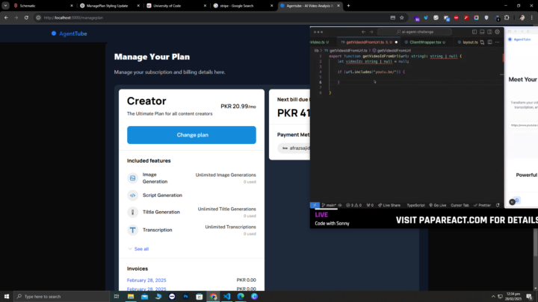Image resolution: width=538 pixels, height=302 pixels.
Task: Reload the current page
Action: click(26, 18)
